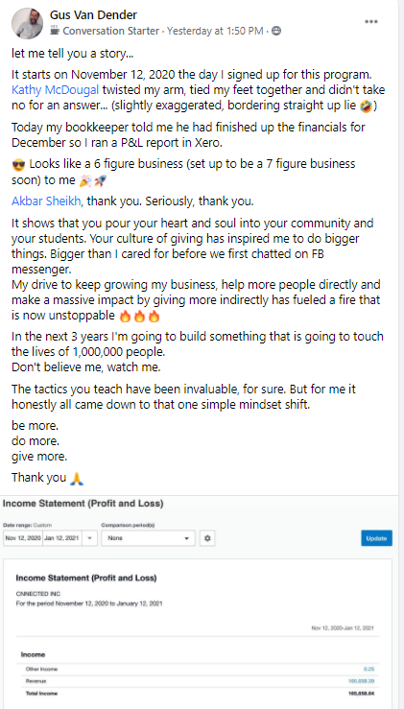Click the Conversation Starter coffee cup icon
404x709 pixels.
pyautogui.click(x=55, y=31)
